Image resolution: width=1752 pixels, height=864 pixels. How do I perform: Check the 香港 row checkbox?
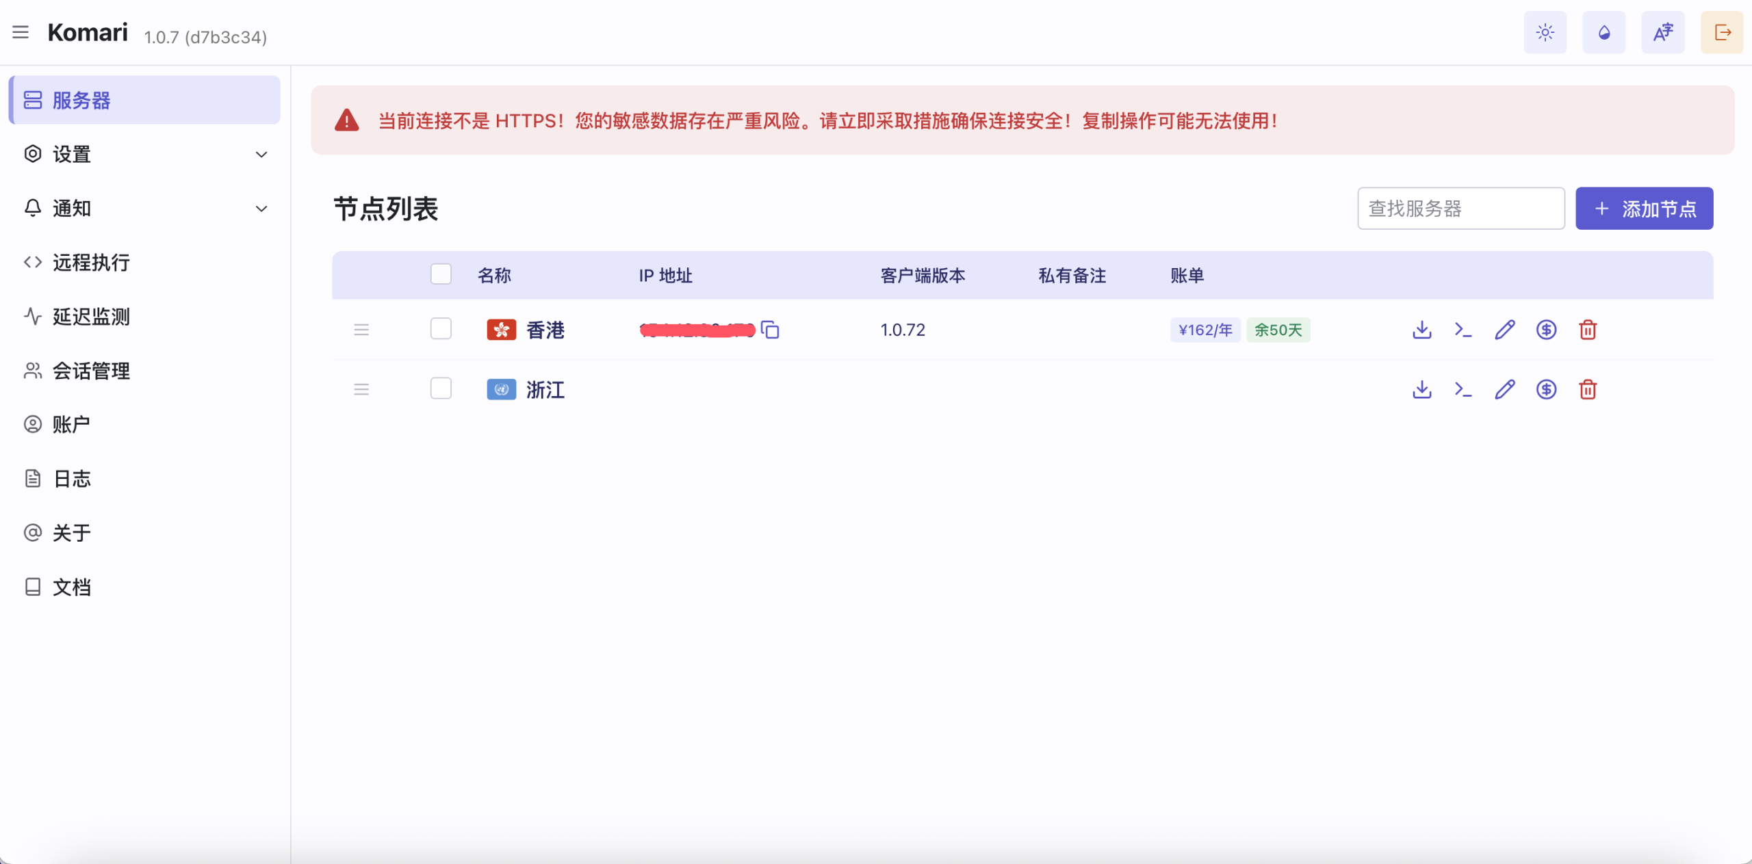(441, 329)
